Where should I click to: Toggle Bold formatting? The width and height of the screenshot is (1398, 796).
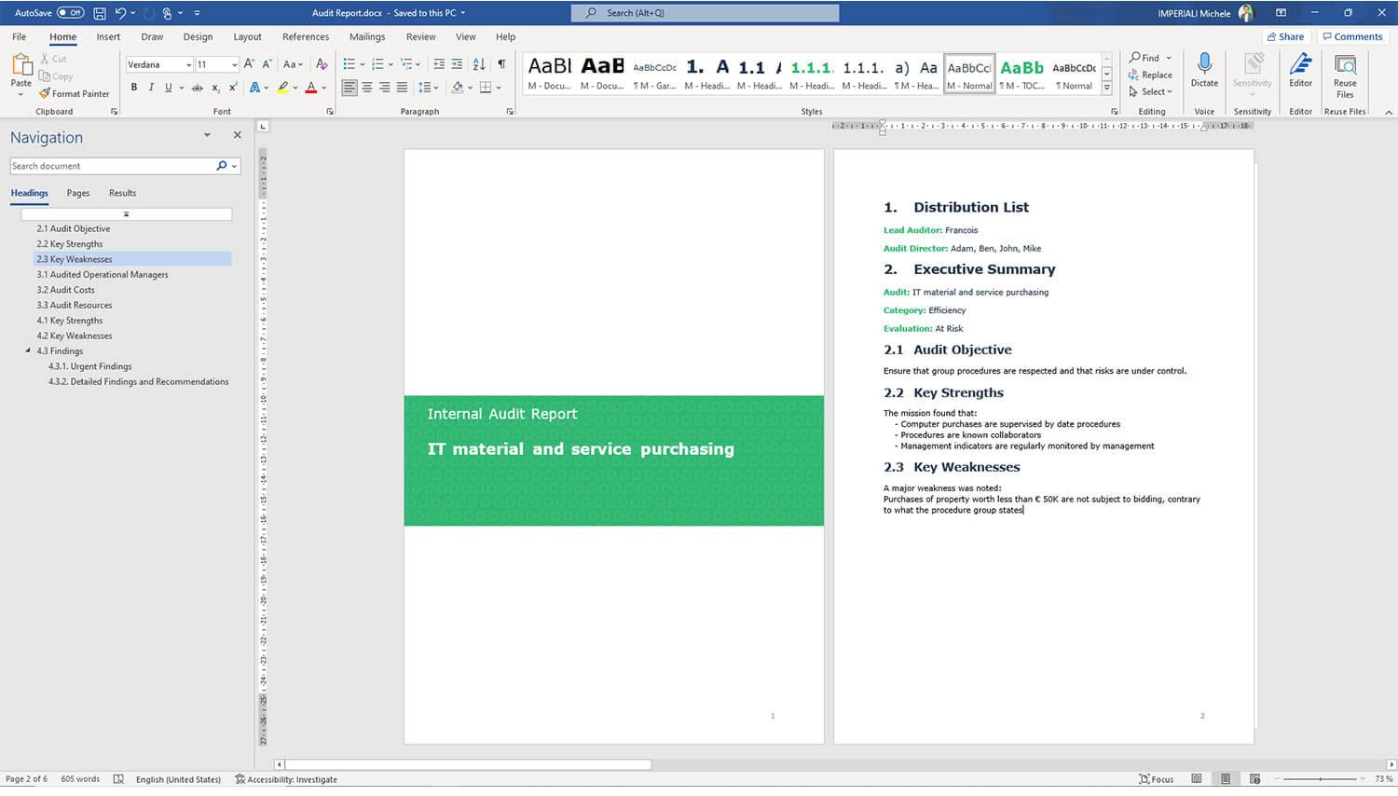[x=134, y=88]
